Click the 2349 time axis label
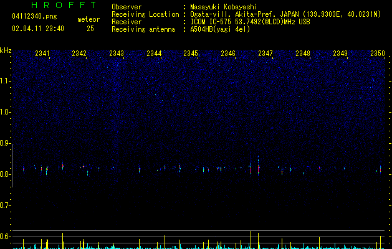The width and height of the screenshot is (392, 249). point(340,54)
